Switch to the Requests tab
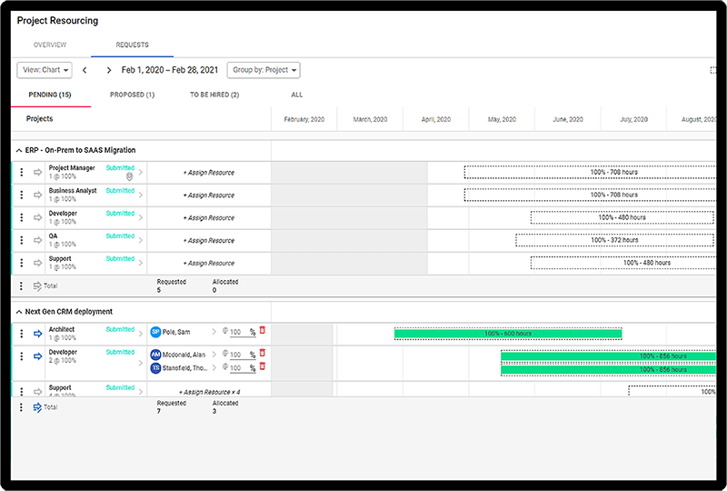 pyautogui.click(x=132, y=45)
